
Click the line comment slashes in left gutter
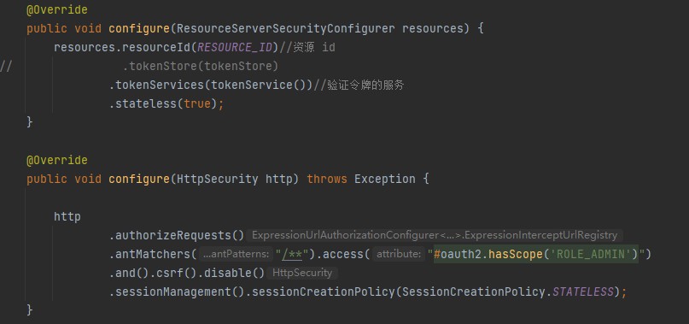(x=6, y=66)
